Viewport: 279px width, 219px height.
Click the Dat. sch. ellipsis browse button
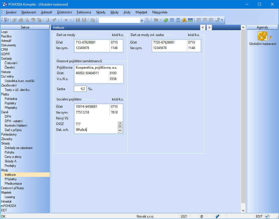pos(120,130)
